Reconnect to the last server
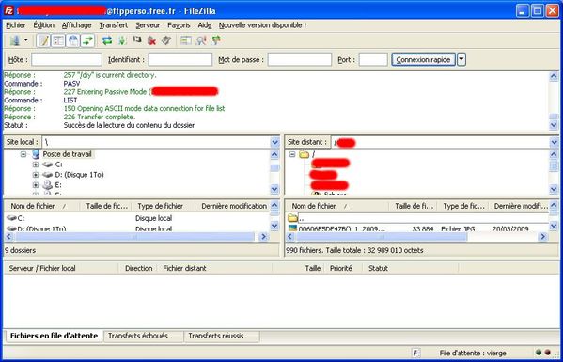Viewport: 563px width, 362px height. [165, 40]
